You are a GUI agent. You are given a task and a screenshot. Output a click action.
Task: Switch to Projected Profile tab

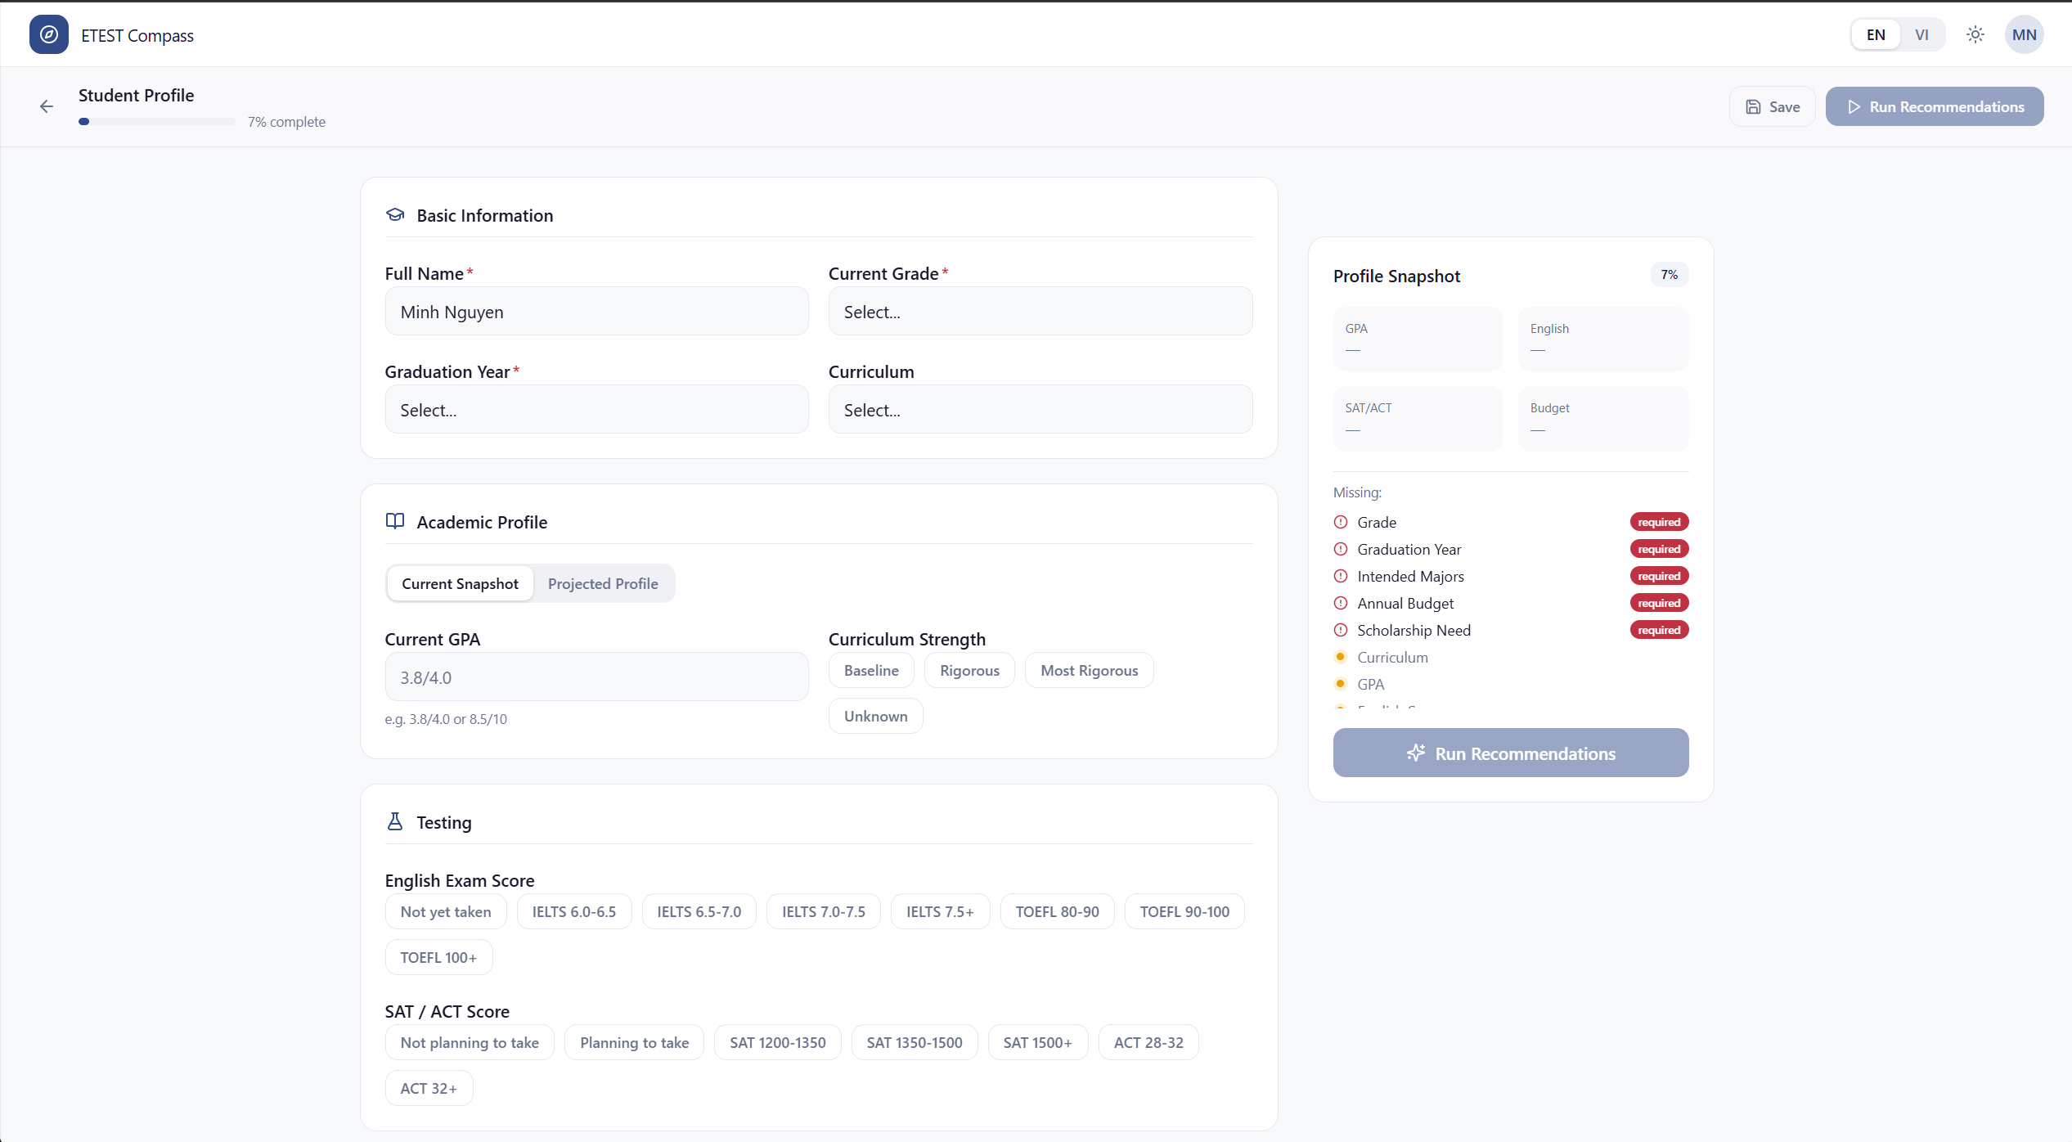[603, 584]
